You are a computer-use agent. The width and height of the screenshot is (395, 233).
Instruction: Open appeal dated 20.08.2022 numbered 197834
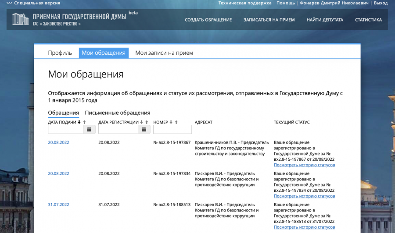click(58, 174)
